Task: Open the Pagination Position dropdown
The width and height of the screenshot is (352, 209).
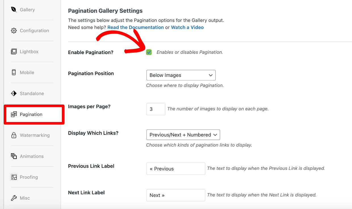Action: 181,75
